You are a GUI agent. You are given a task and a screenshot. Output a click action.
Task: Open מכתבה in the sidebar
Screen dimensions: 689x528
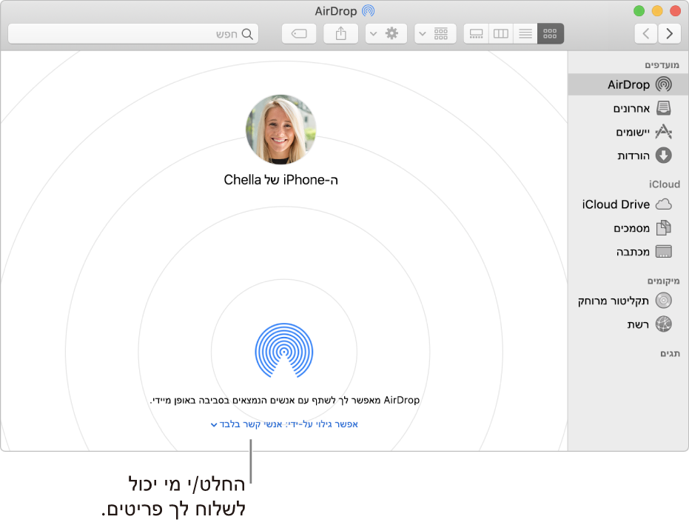coord(628,252)
